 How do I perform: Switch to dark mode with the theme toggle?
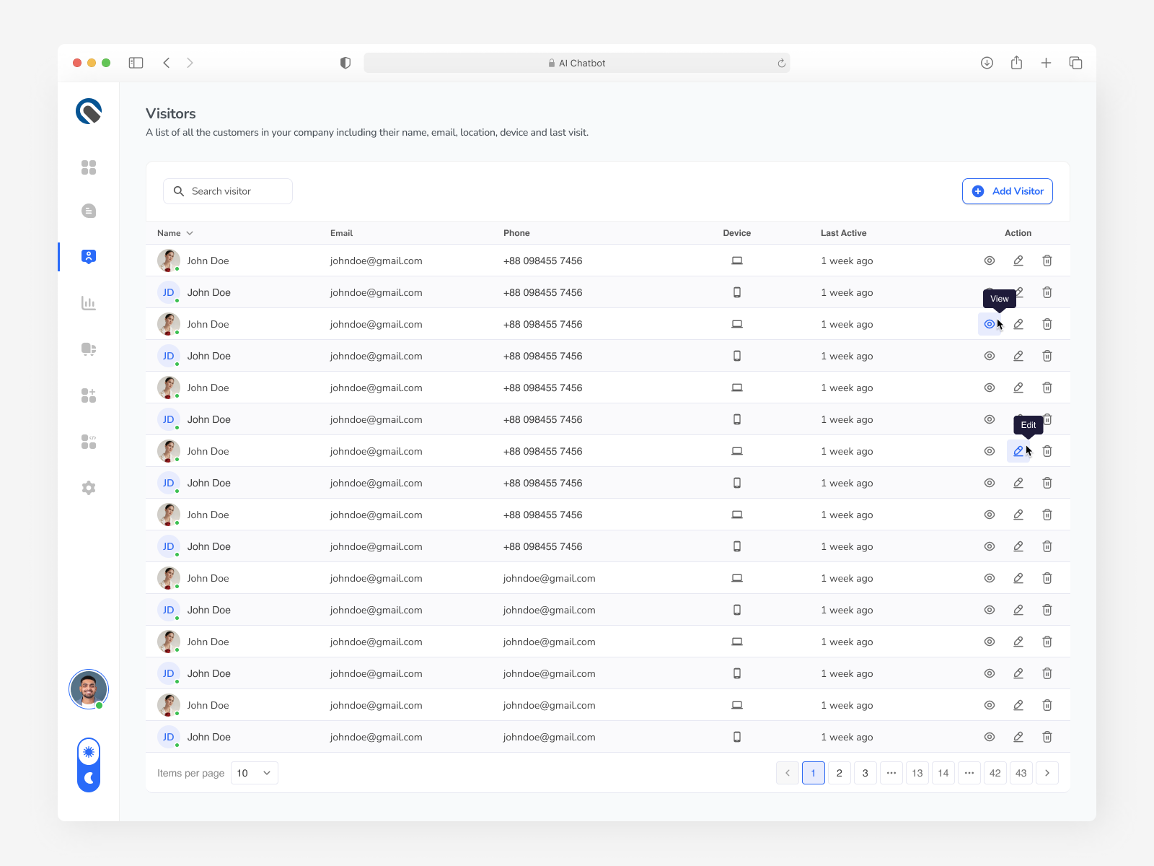click(88, 778)
